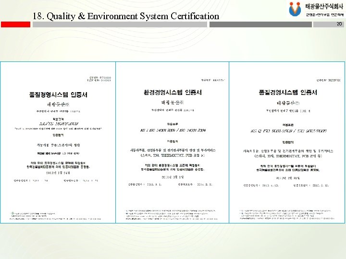346x259 pixels.
Task: Click the 'KS I ISO 14001:2009 / ISO 14001:2004' standard line
Action: pos(173,130)
